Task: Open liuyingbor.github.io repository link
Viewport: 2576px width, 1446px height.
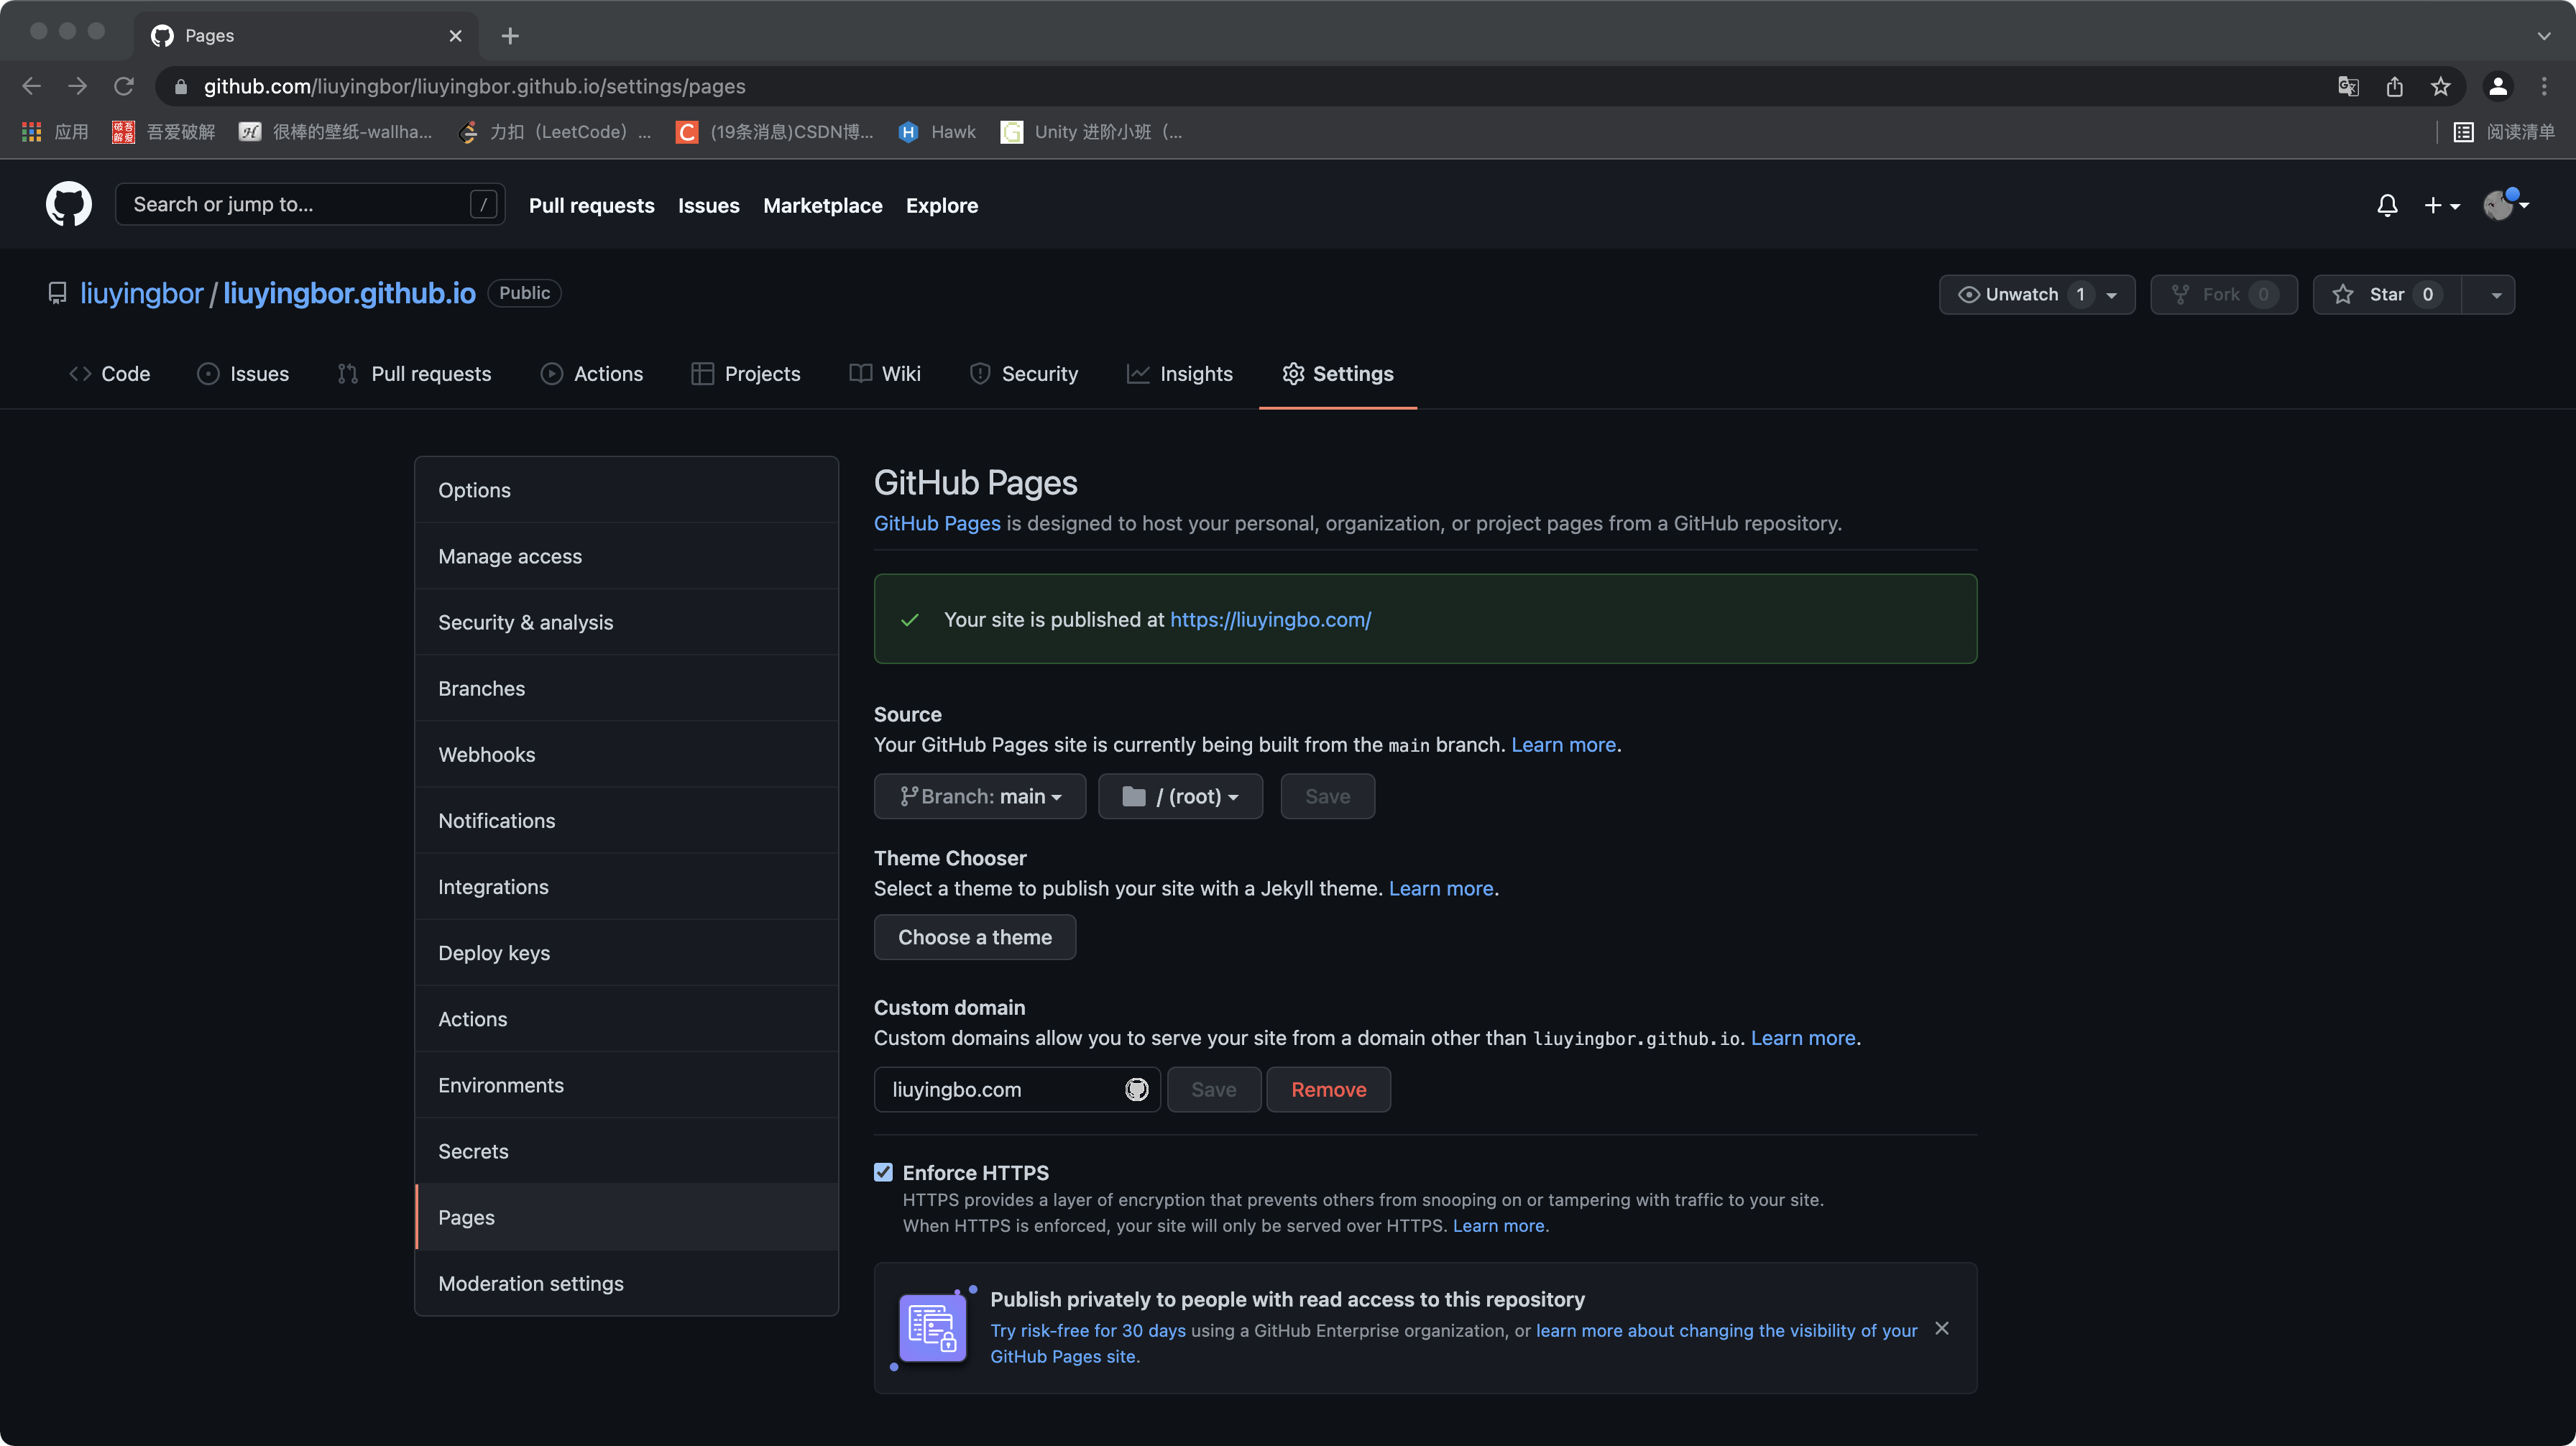Action: pyautogui.click(x=349, y=293)
